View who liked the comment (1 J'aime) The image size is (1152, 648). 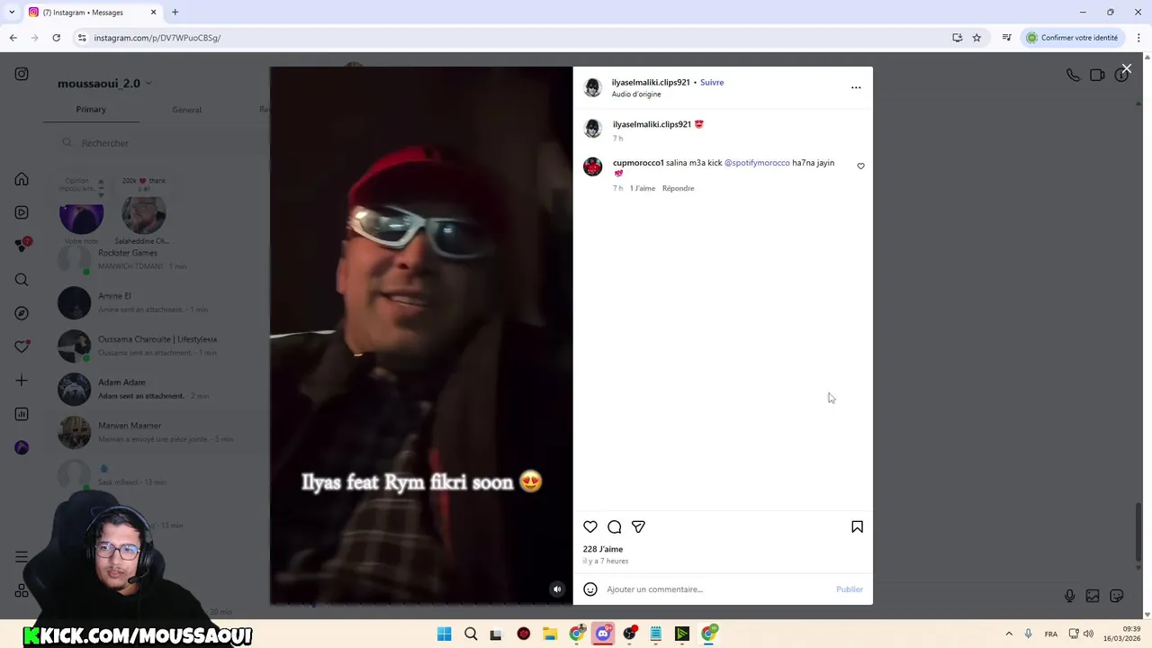(643, 188)
